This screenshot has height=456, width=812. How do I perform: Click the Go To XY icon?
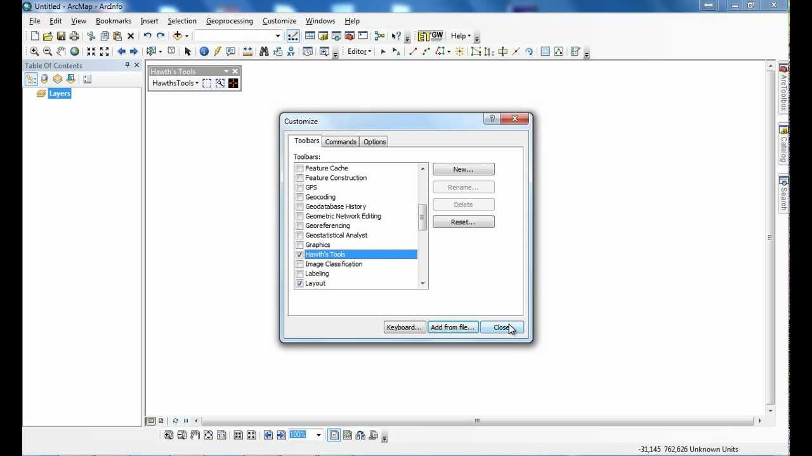[x=291, y=52]
